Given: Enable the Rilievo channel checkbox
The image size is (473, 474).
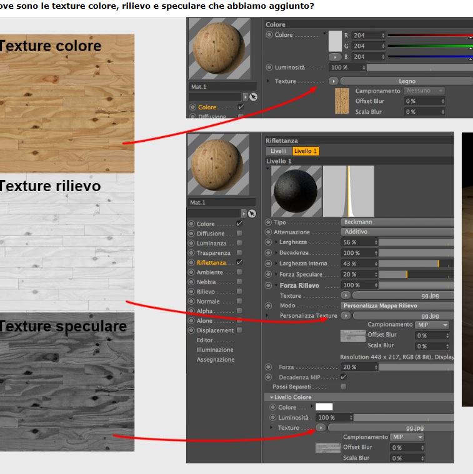Looking at the screenshot, I should pos(239,292).
